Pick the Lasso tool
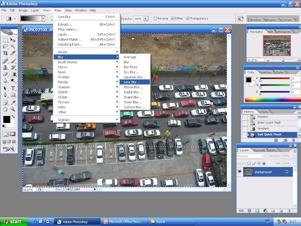The height and width of the screenshot is (226, 301). click(5, 46)
